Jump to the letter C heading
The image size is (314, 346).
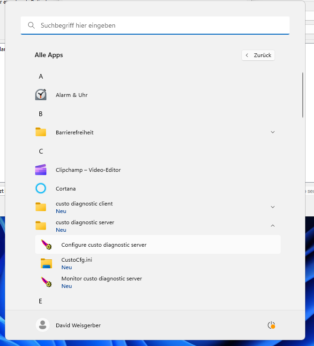click(41, 151)
